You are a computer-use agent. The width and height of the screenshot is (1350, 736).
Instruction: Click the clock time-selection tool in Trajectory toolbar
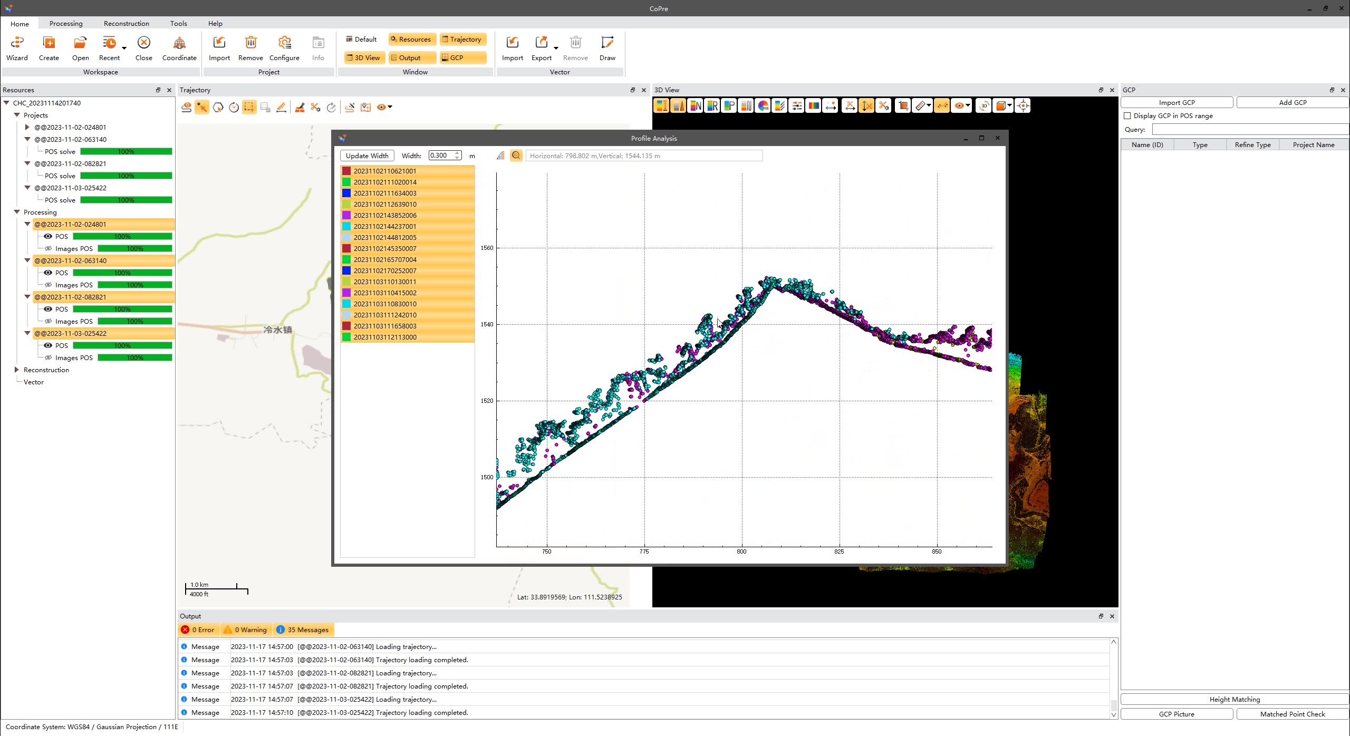point(234,107)
